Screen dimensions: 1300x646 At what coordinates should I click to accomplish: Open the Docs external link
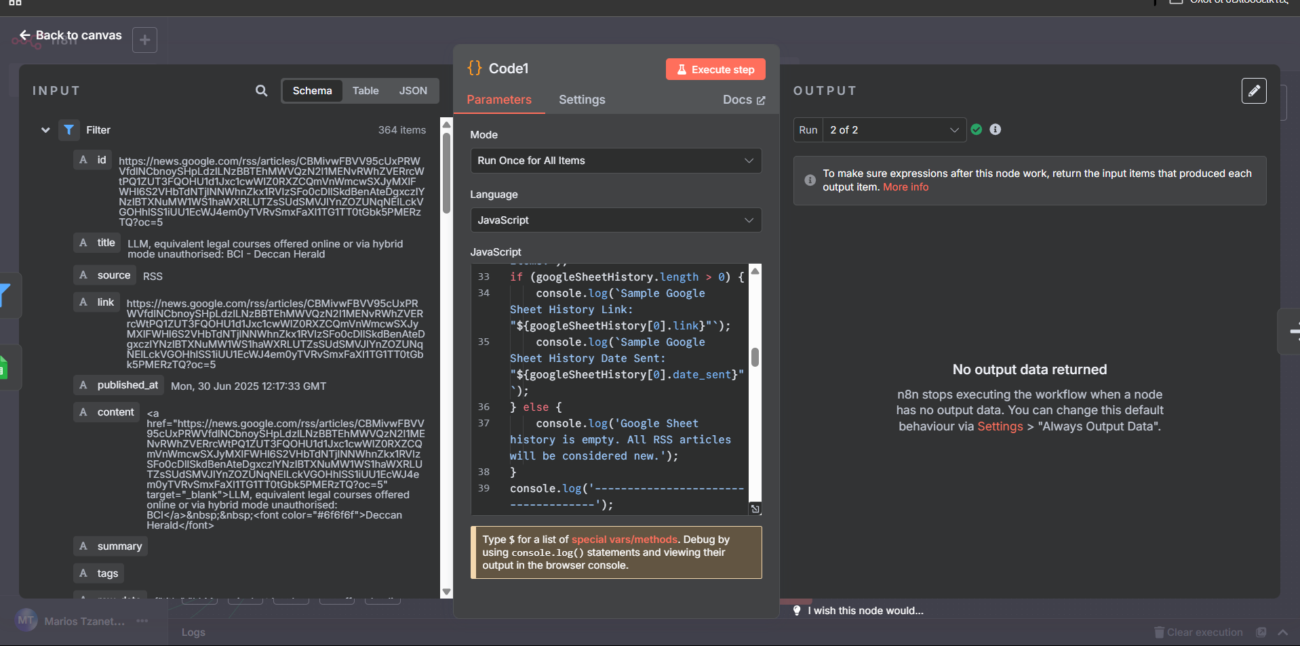pos(744,100)
